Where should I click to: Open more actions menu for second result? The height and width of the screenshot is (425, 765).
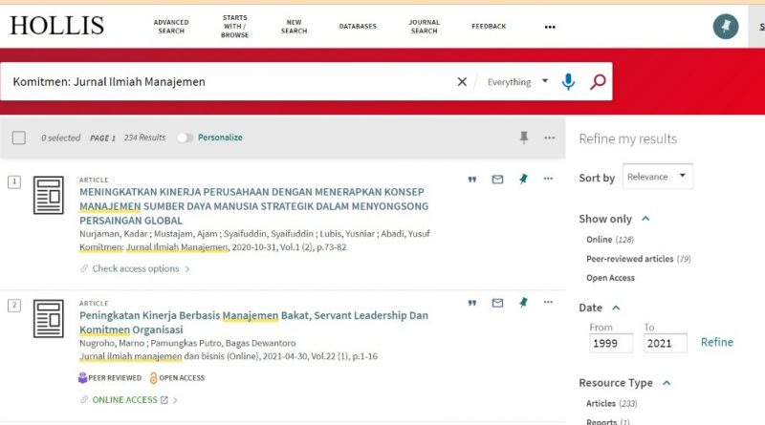tap(548, 303)
